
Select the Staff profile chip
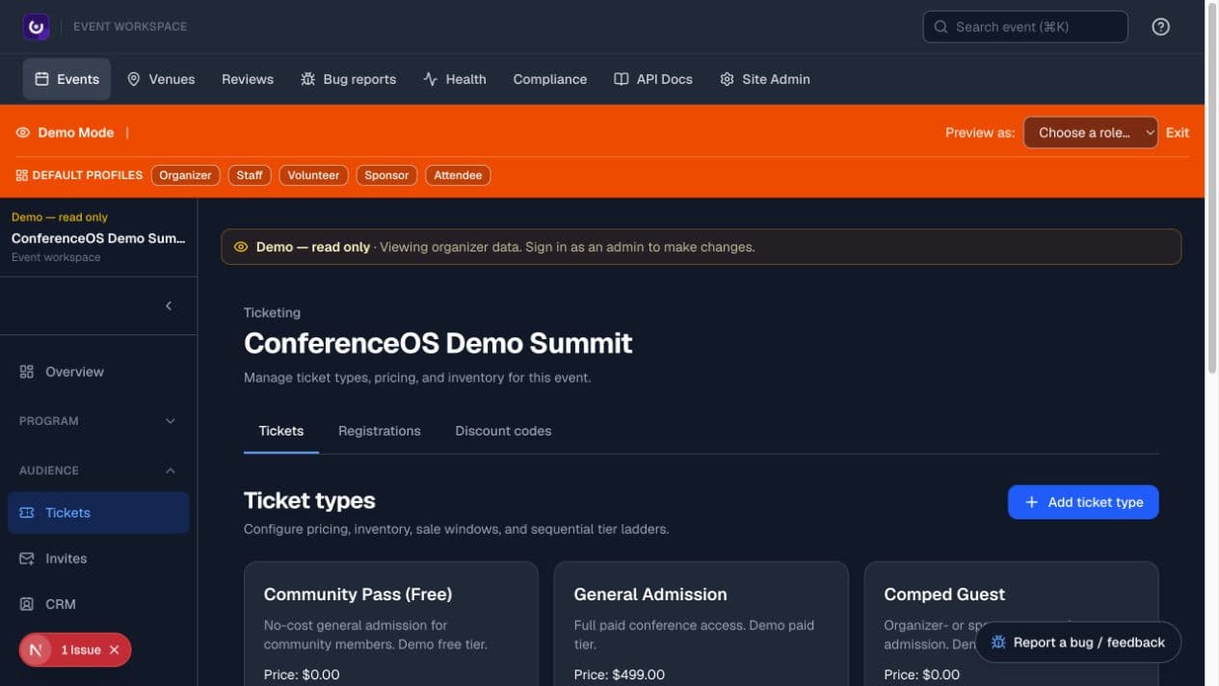click(250, 175)
